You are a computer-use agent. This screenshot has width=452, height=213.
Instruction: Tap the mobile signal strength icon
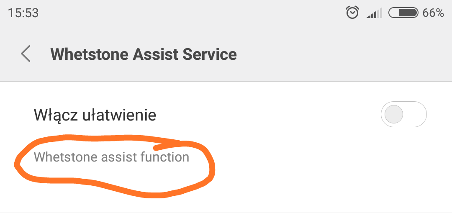pyautogui.click(x=374, y=14)
